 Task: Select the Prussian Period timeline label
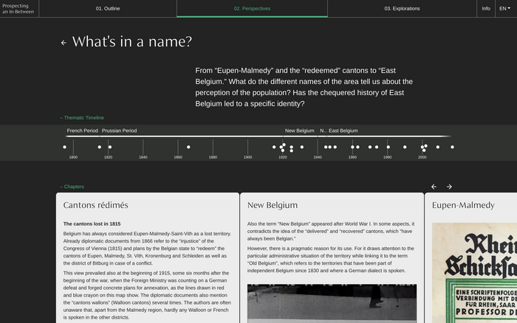pyautogui.click(x=120, y=131)
